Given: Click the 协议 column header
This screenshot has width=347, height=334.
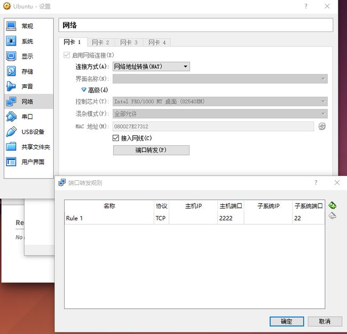Looking at the screenshot, I should pos(162,206).
